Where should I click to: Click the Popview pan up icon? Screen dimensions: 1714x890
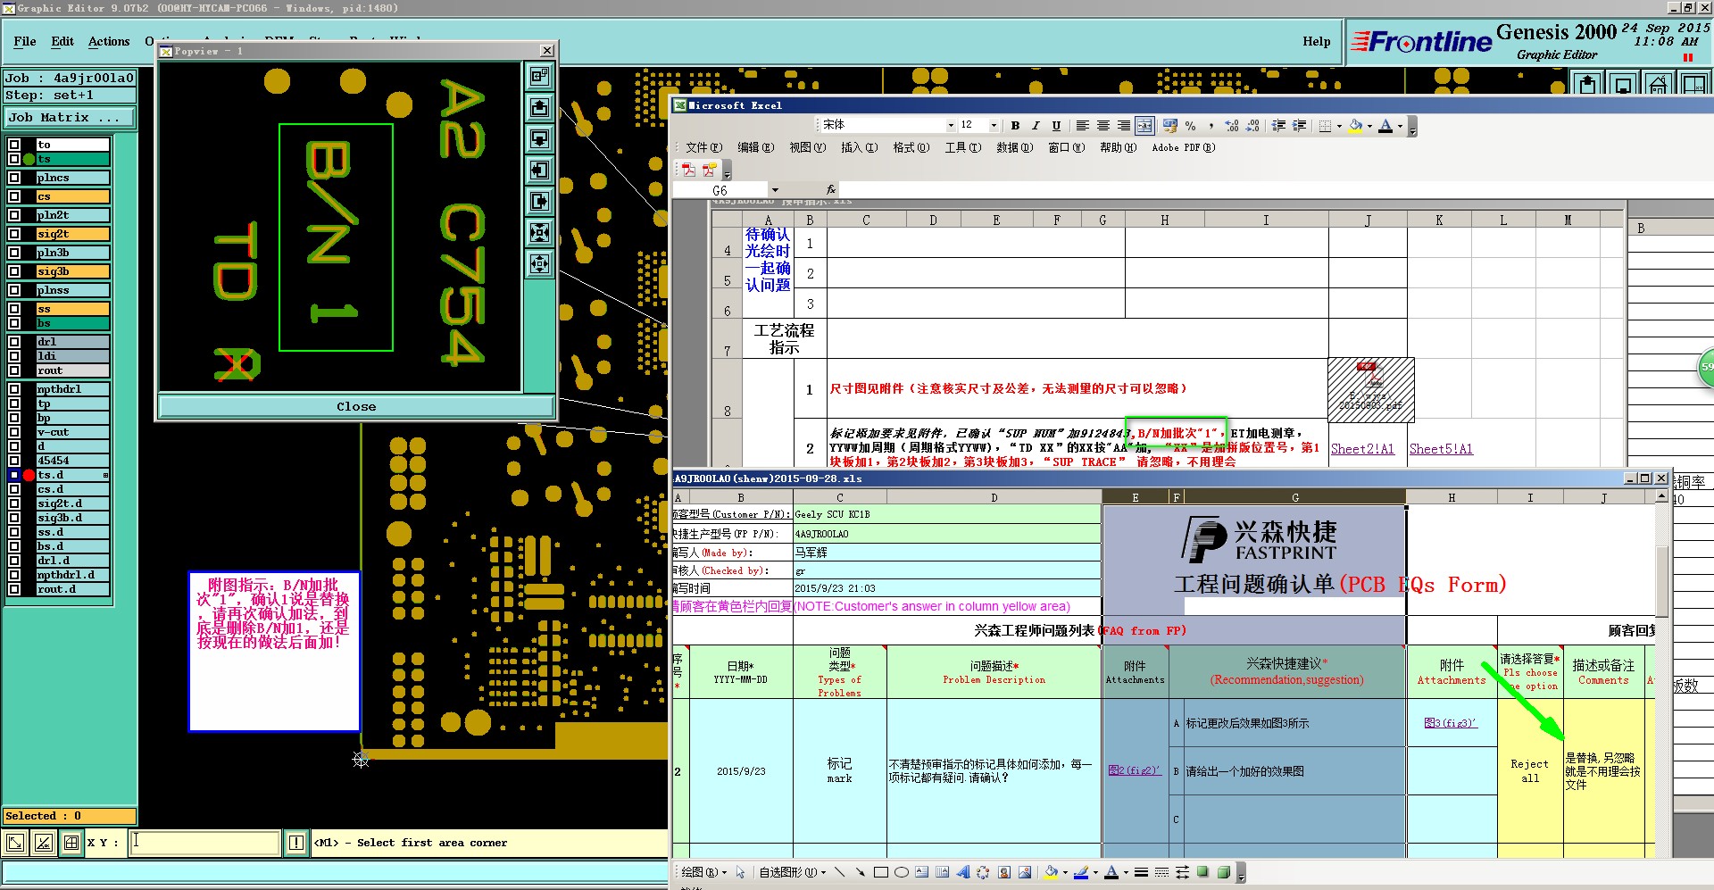coord(539,108)
